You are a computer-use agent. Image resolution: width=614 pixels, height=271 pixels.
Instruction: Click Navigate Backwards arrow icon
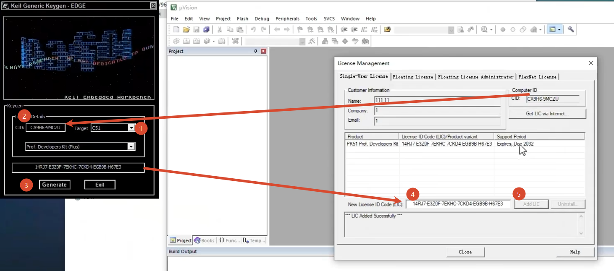point(277,29)
